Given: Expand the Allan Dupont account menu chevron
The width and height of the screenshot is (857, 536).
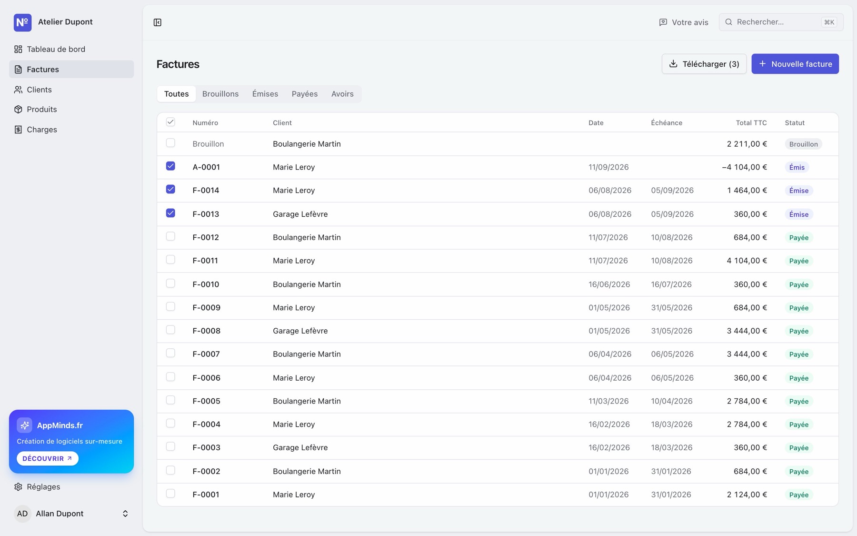Looking at the screenshot, I should coord(125,514).
